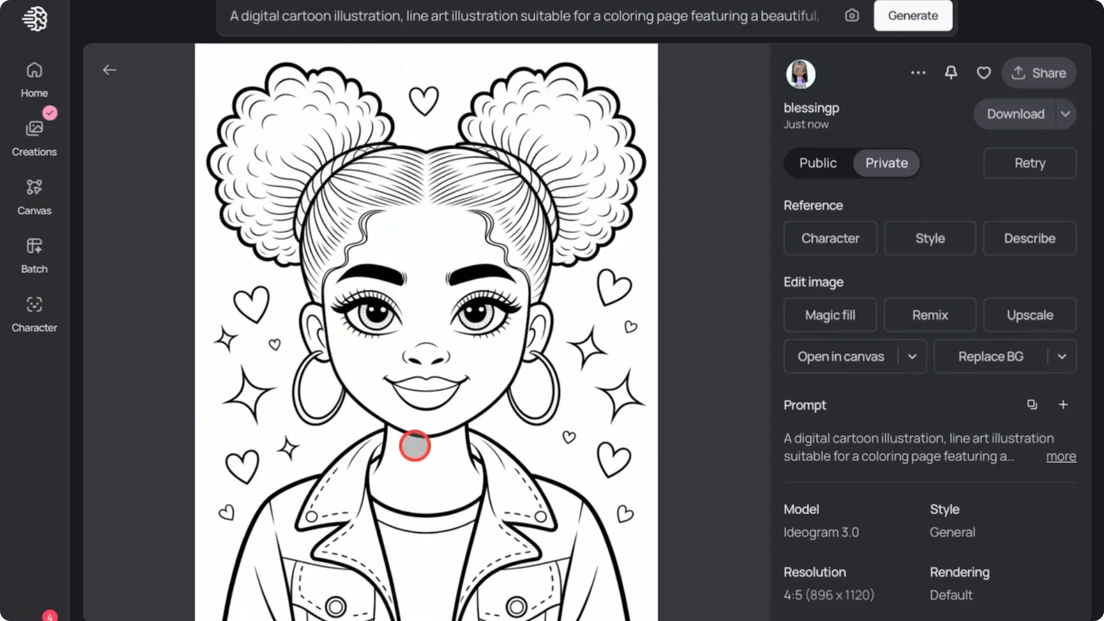Set image visibility to Public
Image resolution: width=1104 pixels, height=621 pixels.
click(x=817, y=163)
